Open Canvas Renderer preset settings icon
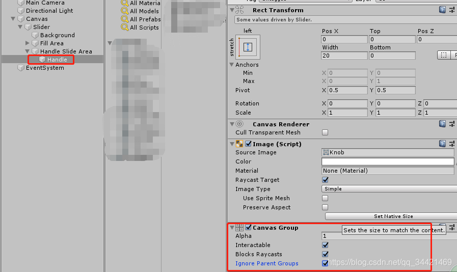The width and height of the screenshot is (457, 272). point(452,124)
